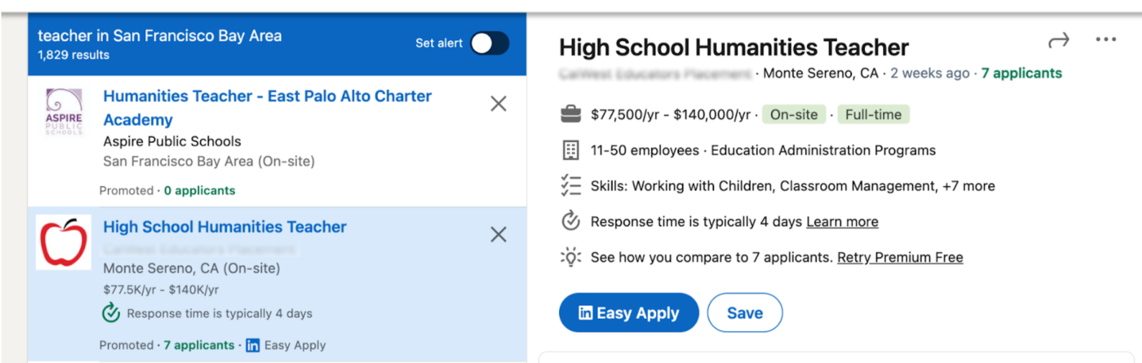Viewport: 1142px width, 363px height.
Task: Click Learn more about response time
Action: click(842, 222)
